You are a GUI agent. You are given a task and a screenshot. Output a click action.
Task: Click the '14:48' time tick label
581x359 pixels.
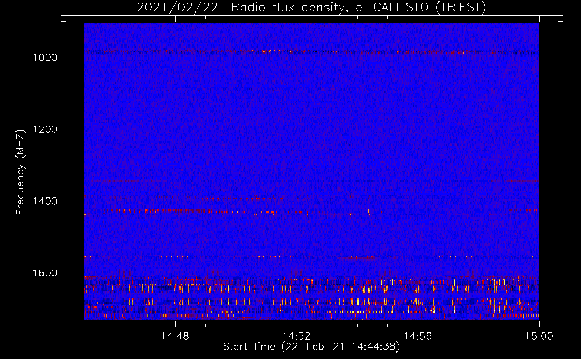(175, 336)
